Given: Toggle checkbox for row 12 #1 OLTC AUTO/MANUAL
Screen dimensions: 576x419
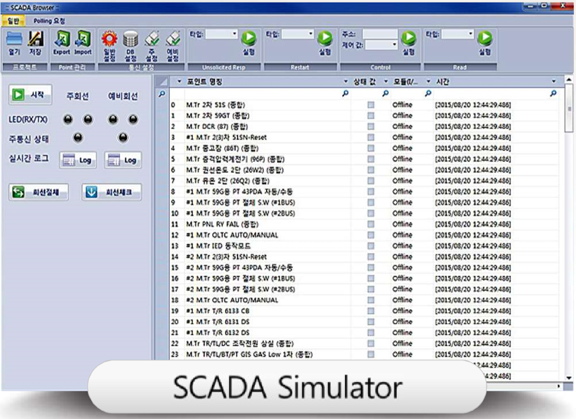Looking at the screenshot, I should 371,235.
